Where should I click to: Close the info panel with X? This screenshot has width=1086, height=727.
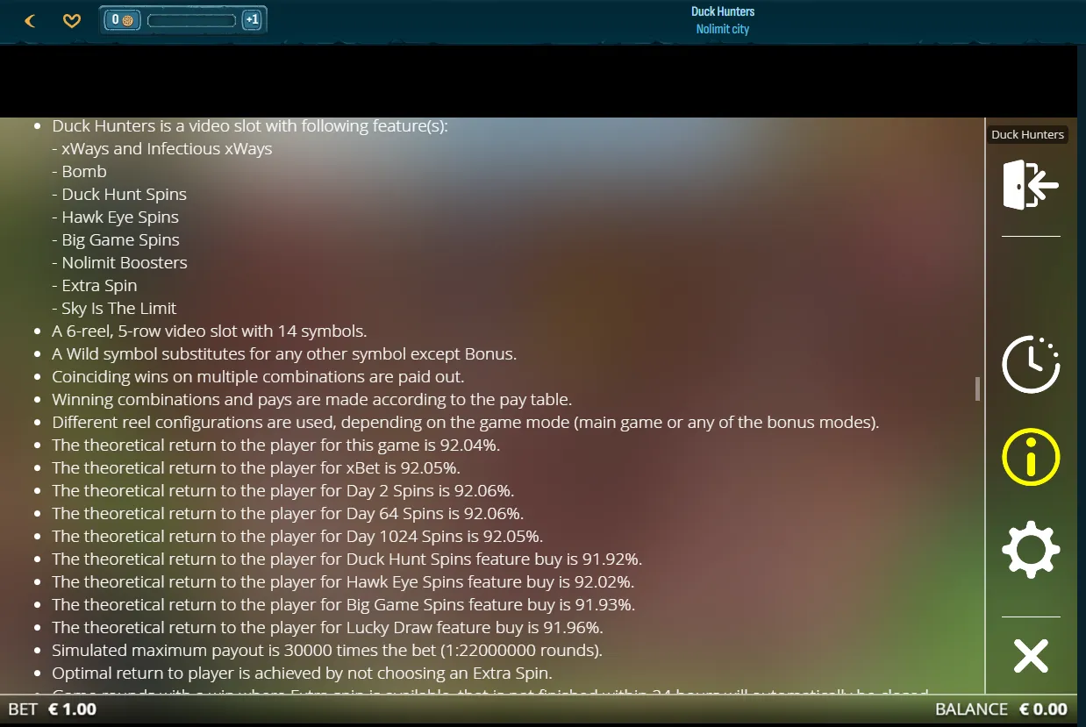click(1031, 656)
